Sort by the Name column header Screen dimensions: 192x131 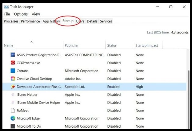tap(33, 45)
